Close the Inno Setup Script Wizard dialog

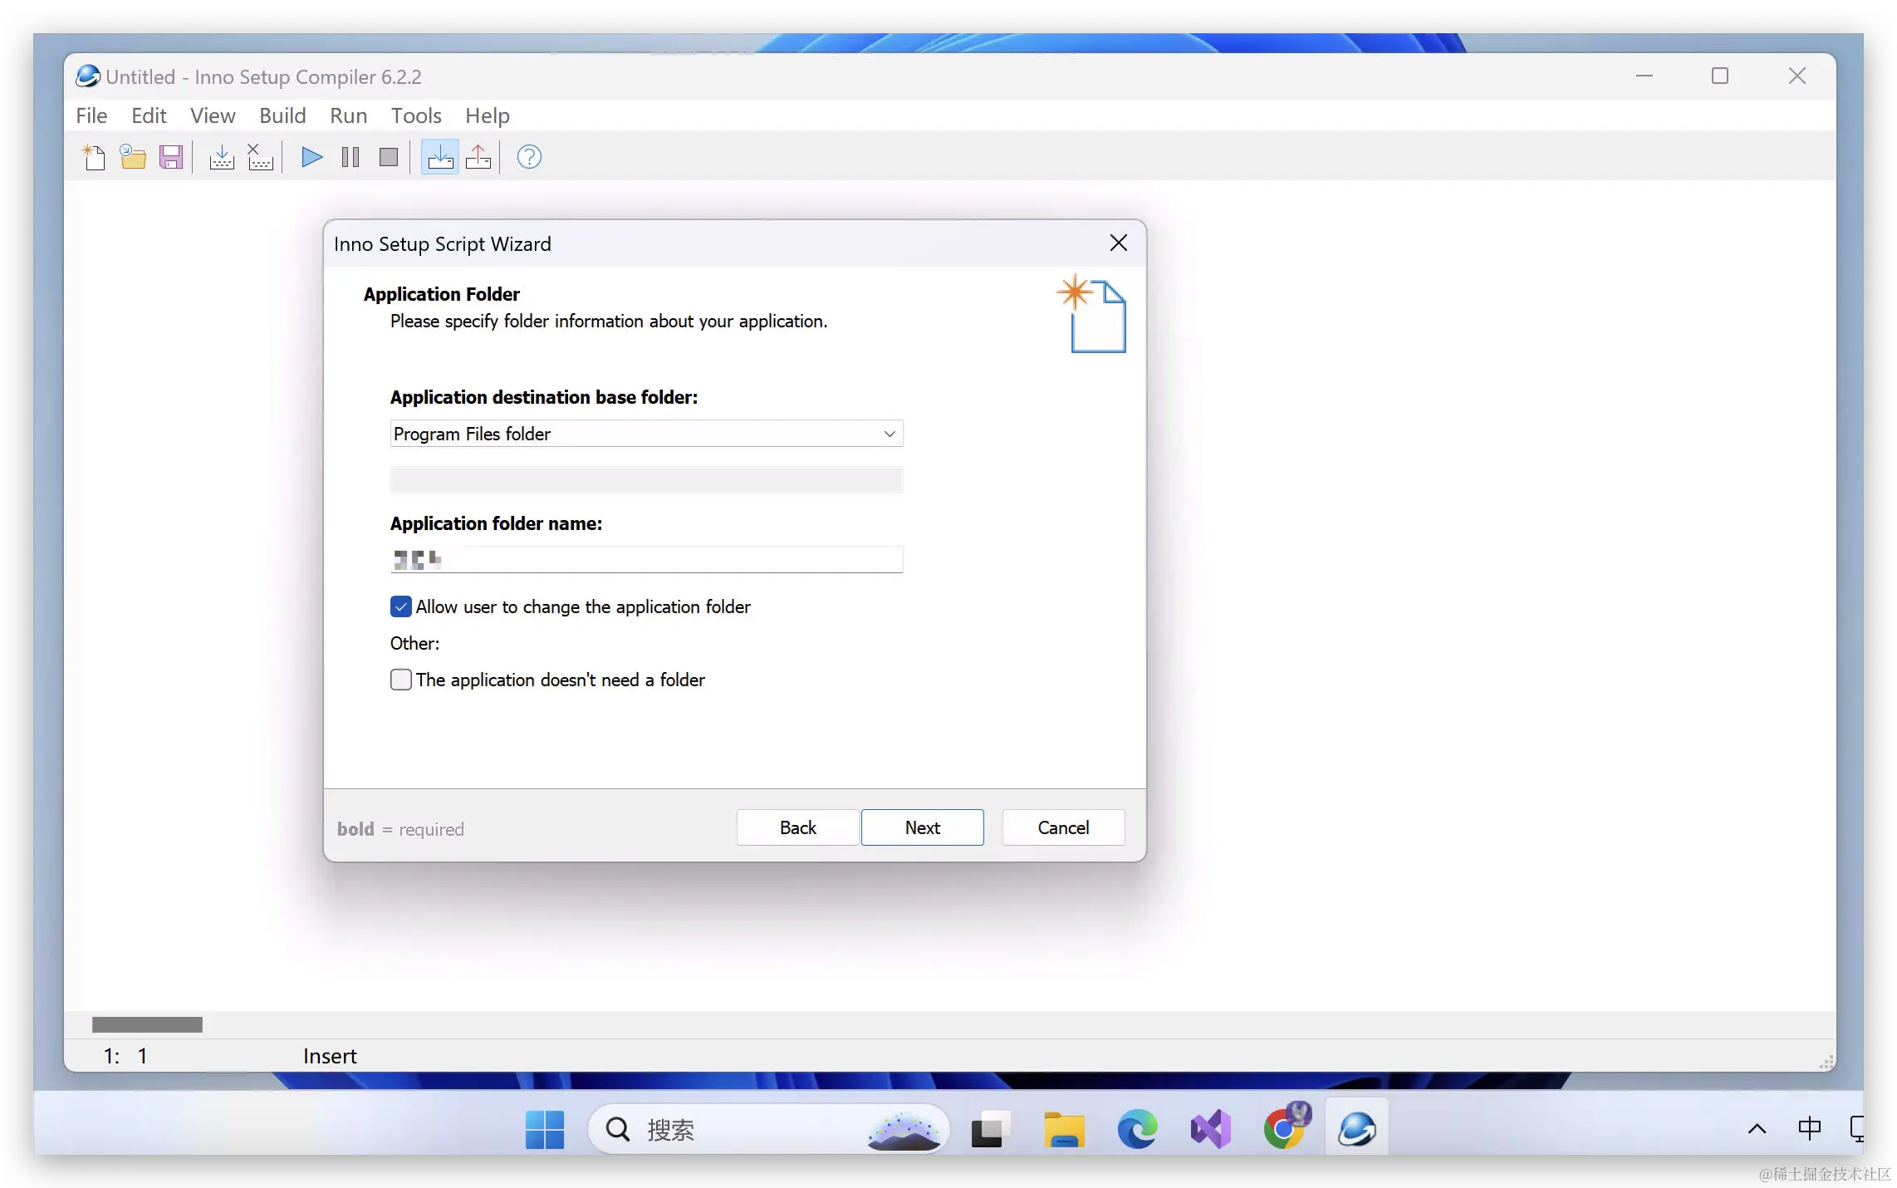1118,243
